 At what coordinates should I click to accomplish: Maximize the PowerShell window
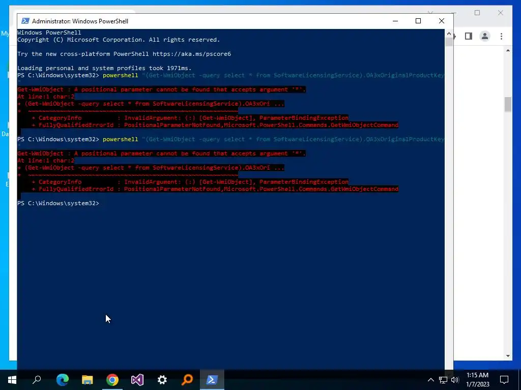418,21
